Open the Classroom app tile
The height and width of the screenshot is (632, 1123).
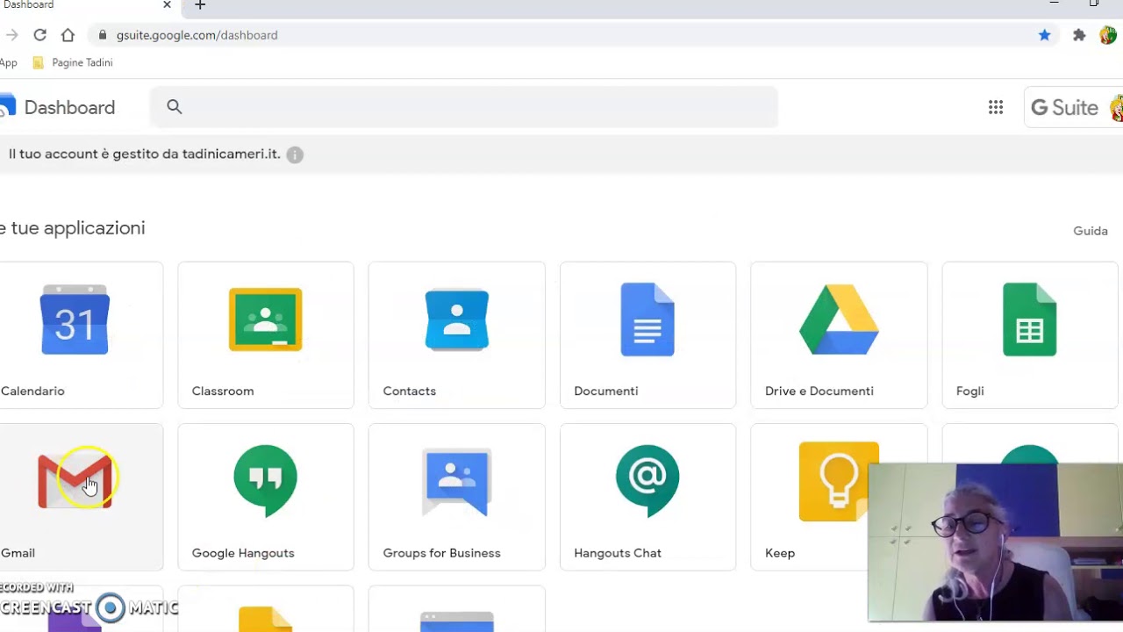pyautogui.click(x=266, y=335)
